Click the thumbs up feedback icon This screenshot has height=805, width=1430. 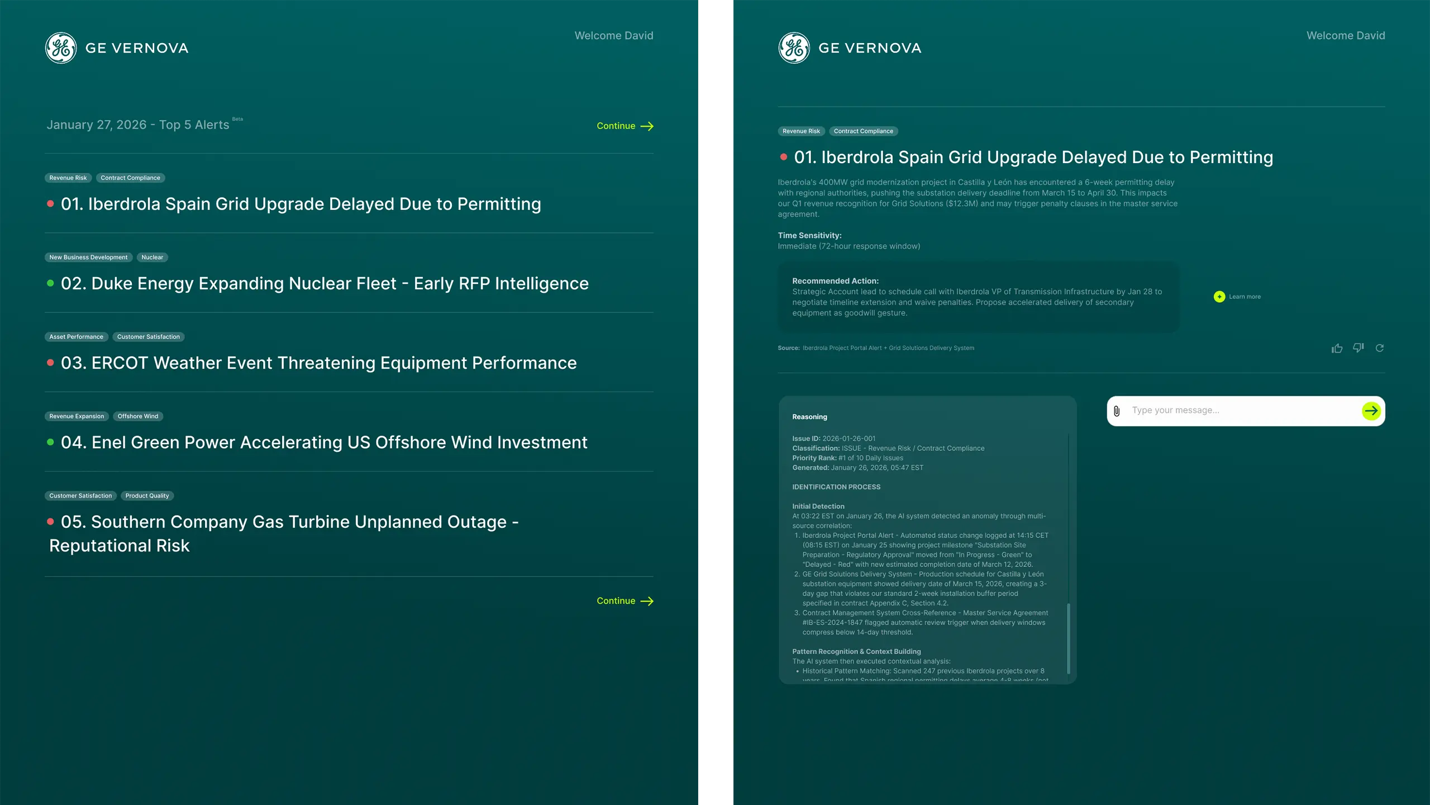(1337, 348)
